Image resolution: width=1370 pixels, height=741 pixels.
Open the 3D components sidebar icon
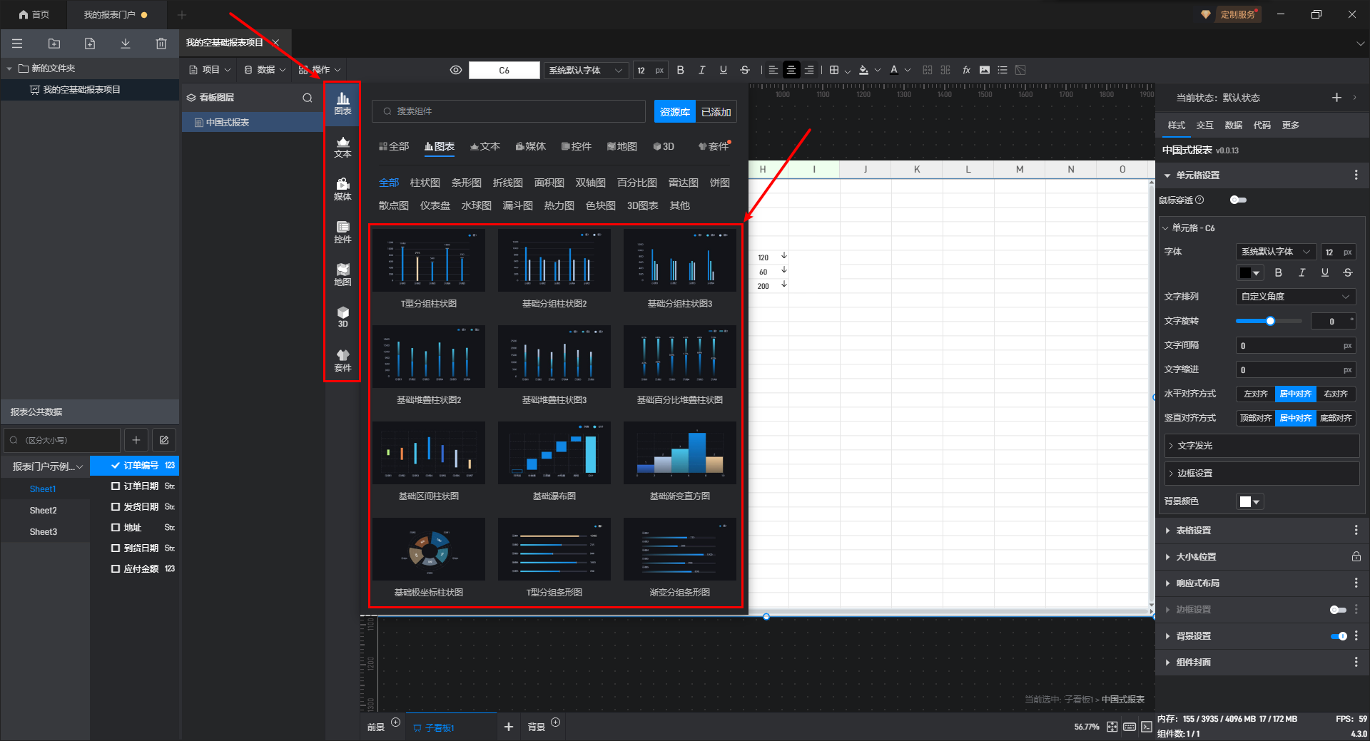tap(342, 317)
